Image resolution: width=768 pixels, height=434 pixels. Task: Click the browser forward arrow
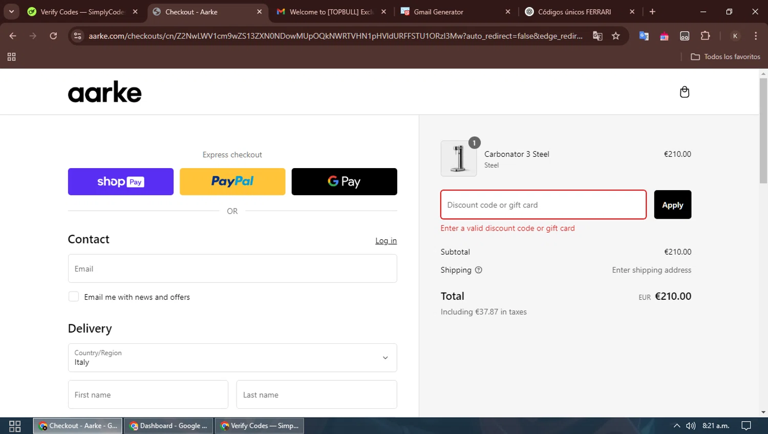click(x=33, y=36)
